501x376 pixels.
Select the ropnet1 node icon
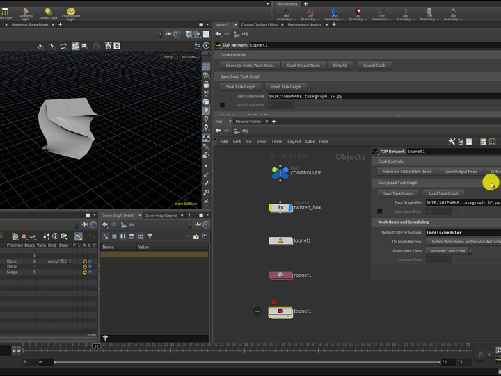pos(280,275)
